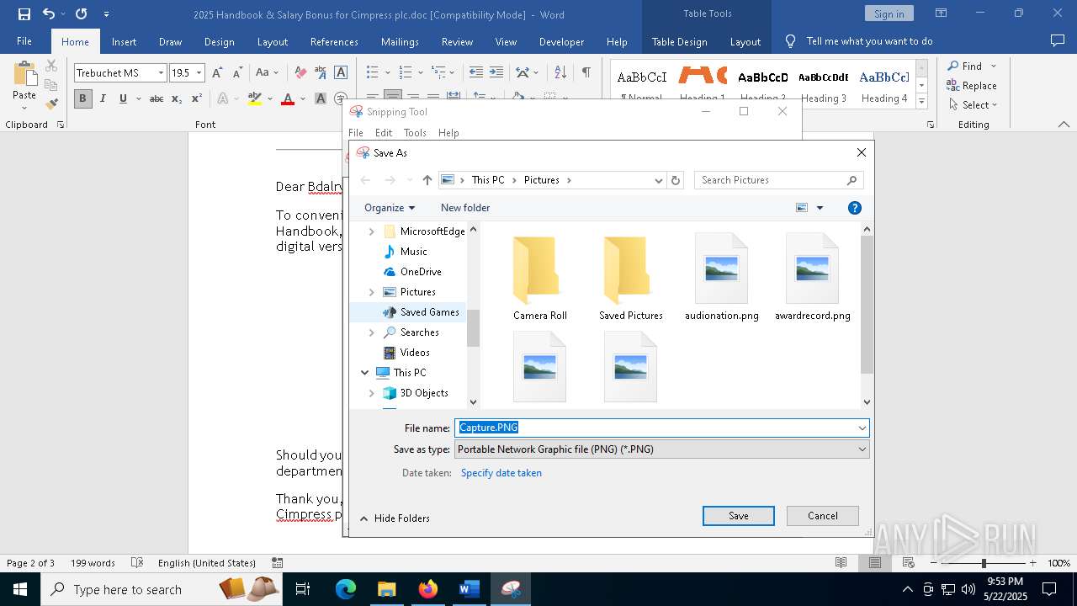Click the Paste clipboard icon
Viewport: 1077px width, 606px height.
click(24, 74)
